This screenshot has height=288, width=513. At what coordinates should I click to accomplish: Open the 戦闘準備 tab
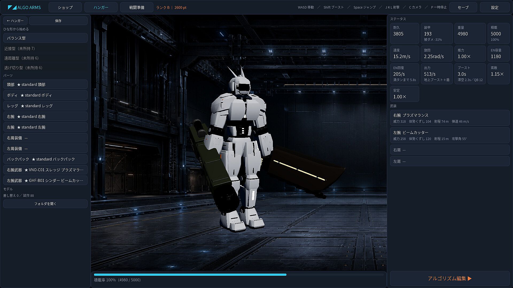(137, 7)
